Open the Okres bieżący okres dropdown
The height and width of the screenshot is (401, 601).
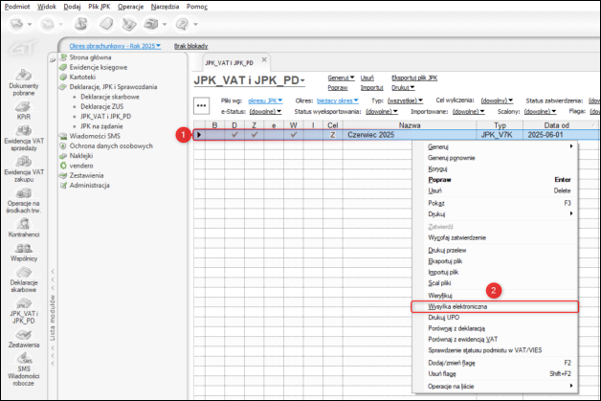[338, 100]
